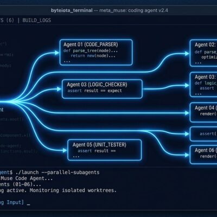Select the Agent 06 render node
The width and height of the screenshot is (217, 217).
[203, 155]
